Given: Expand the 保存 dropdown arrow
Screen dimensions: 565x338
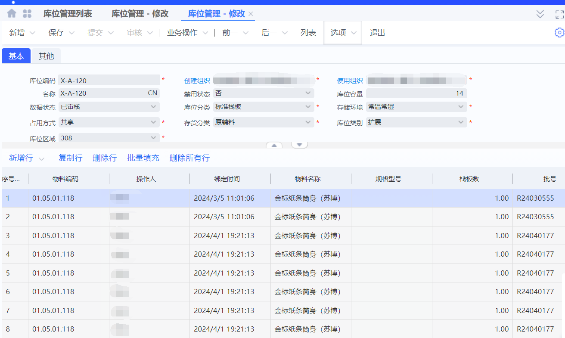Looking at the screenshot, I should [71, 33].
